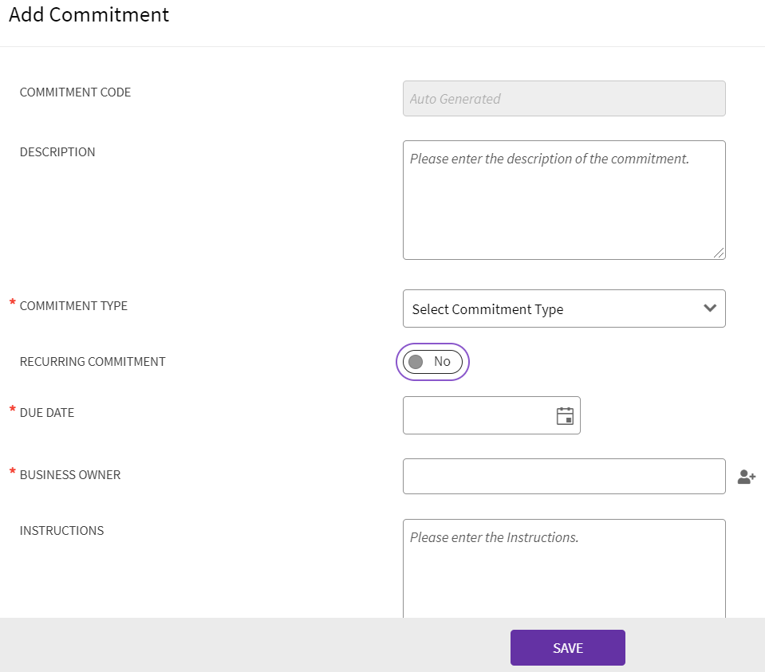Click the COMMITMENT TYPE label
765x672 pixels.
point(73,306)
